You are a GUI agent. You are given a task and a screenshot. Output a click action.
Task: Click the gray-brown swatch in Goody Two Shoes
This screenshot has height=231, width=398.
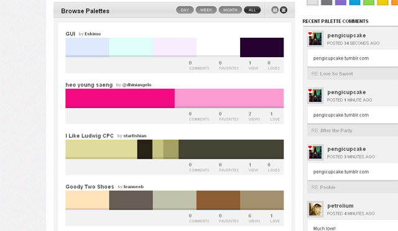(131, 201)
